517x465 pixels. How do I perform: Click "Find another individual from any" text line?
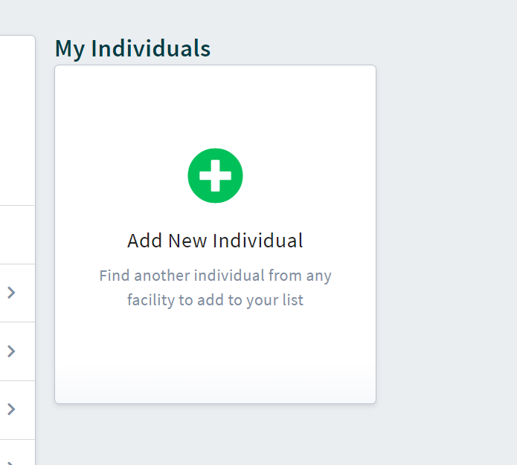click(x=215, y=276)
